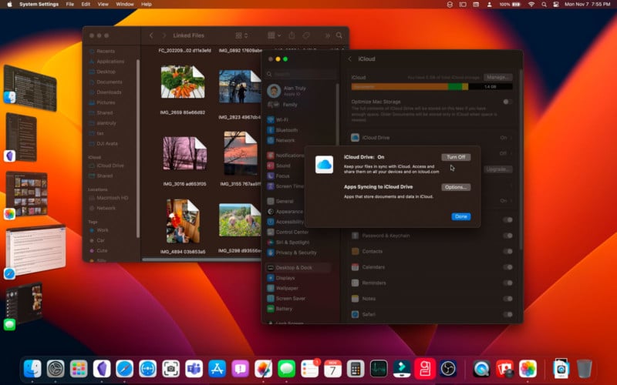This screenshot has height=385, width=617.
Task: Select IMG_2659 carrots thumbnail in Finder
Action: pos(183,82)
